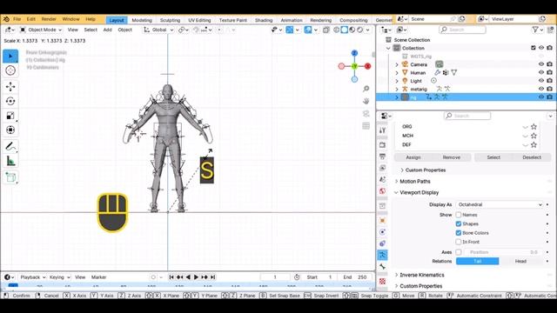Switch to rendered viewport shading

[x=359, y=30]
